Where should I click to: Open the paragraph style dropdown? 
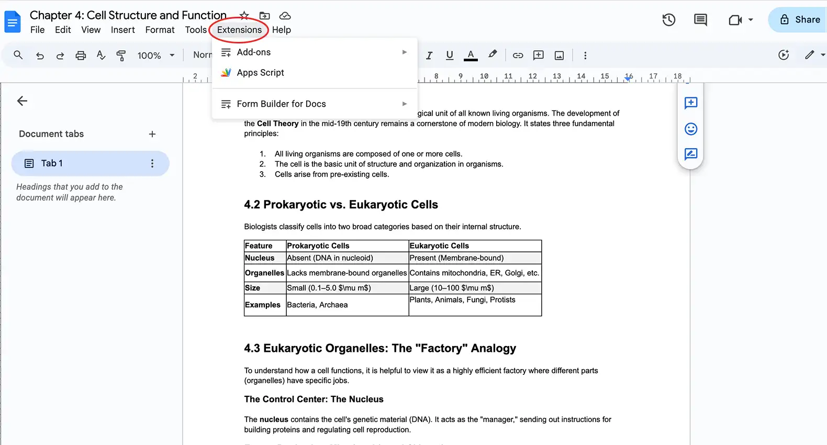pyautogui.click(x=202, y=55)
